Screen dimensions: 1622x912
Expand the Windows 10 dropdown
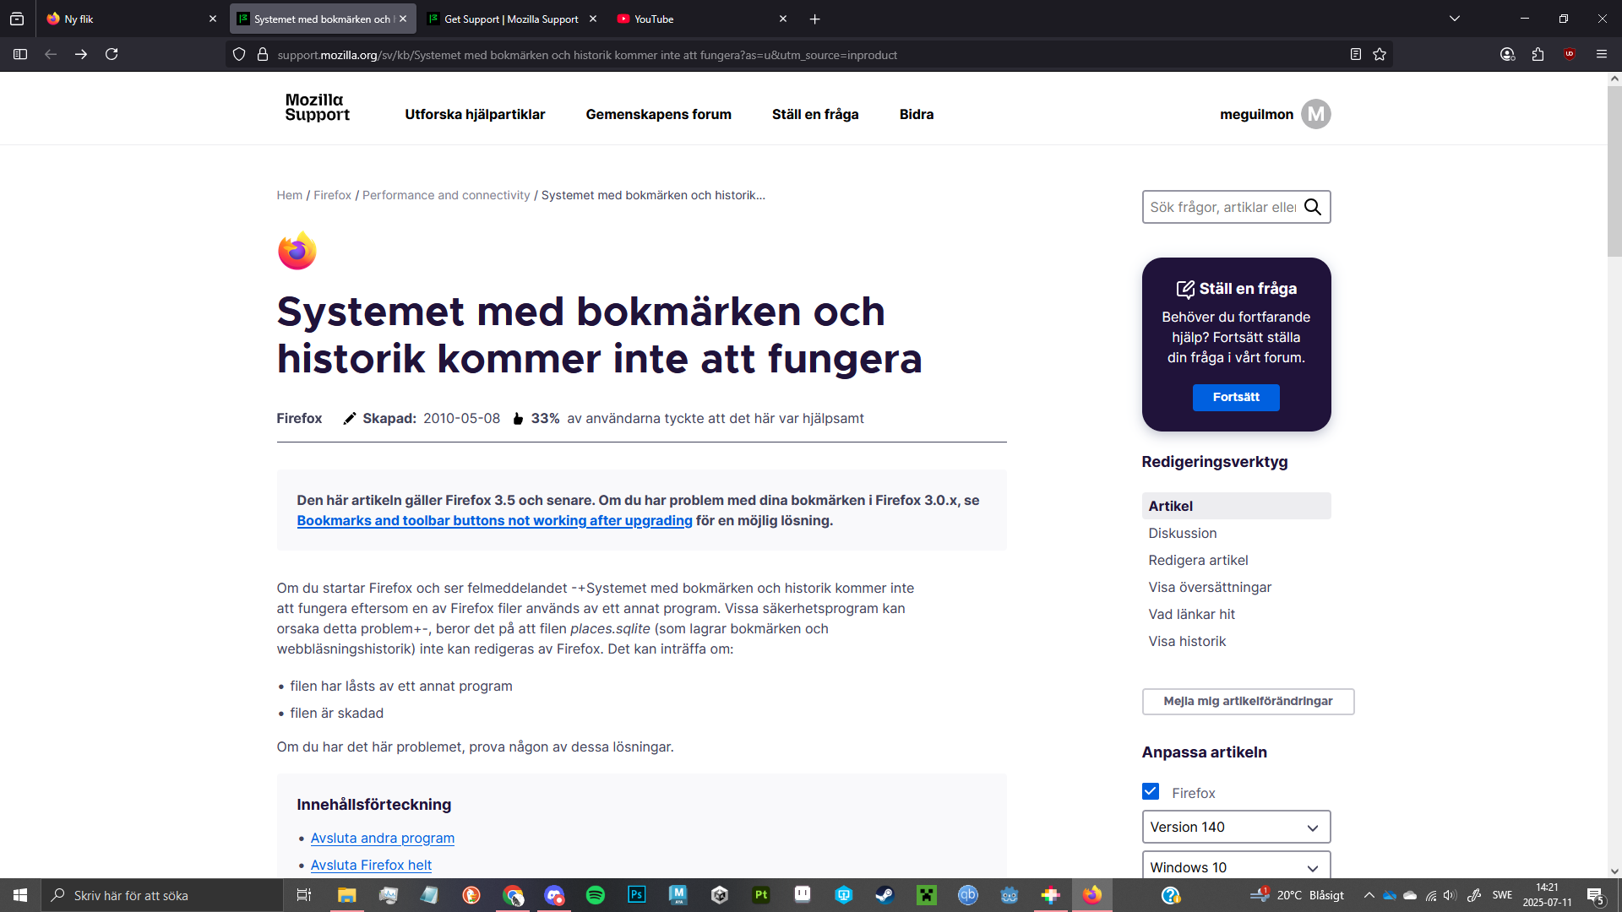1236,866
